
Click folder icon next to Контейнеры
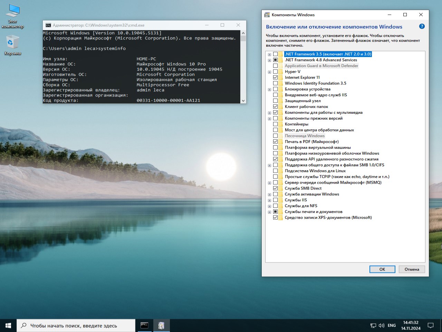(x=281, y=124)
